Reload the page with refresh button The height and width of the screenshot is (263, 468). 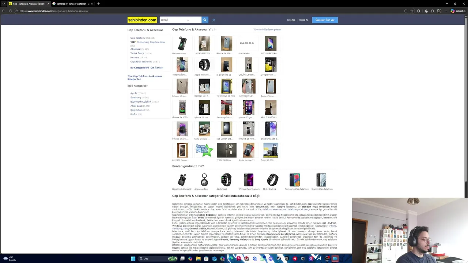coord(10,11)
